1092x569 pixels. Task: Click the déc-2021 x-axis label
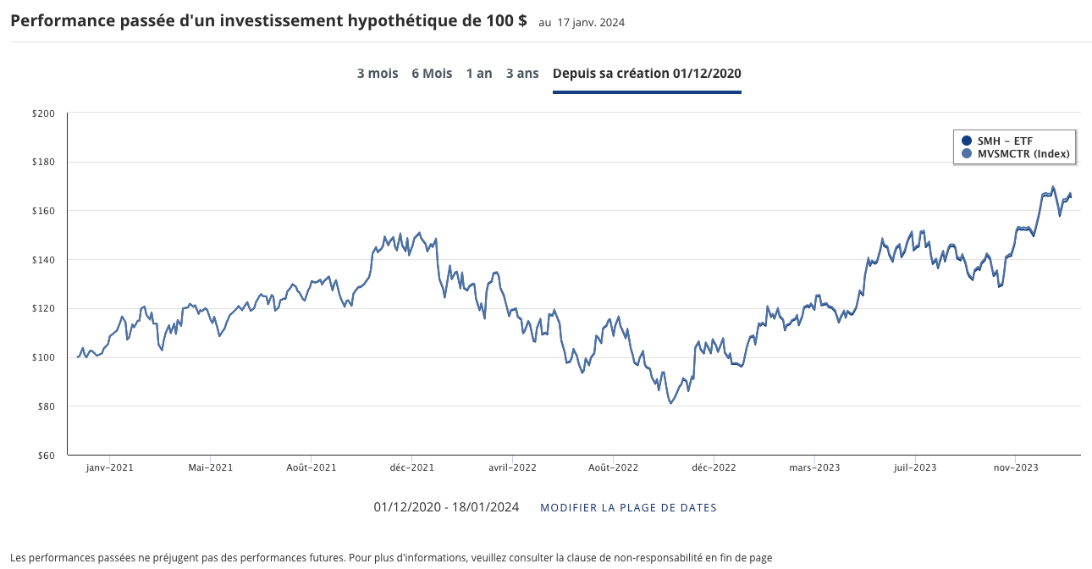pyautogui.click(x=411, y=467)
